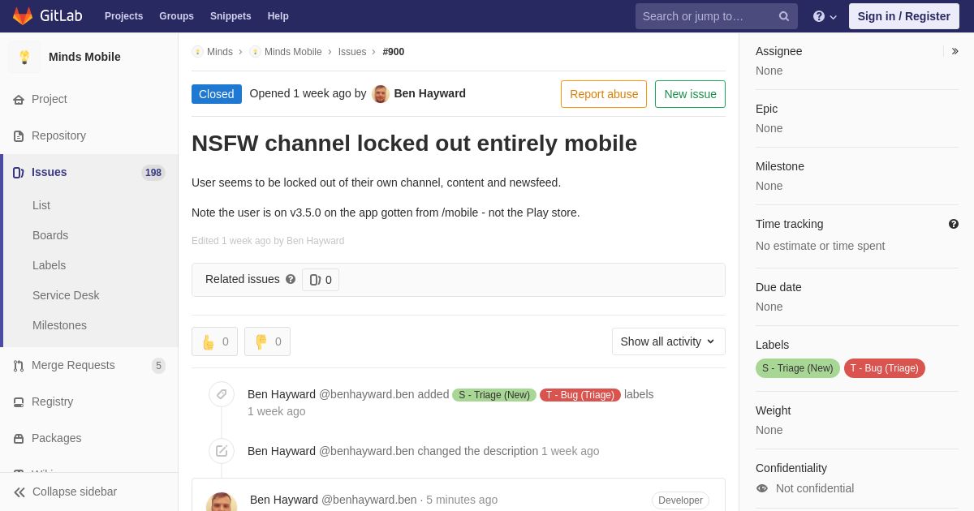Click the S - Triage (New) sidebar label
This screenshot has height=511, width=974.
click(798, 368)
